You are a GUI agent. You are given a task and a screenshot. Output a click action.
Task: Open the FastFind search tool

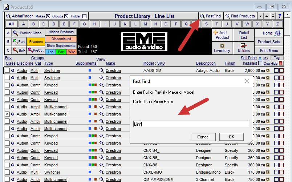tap(210, 16)
